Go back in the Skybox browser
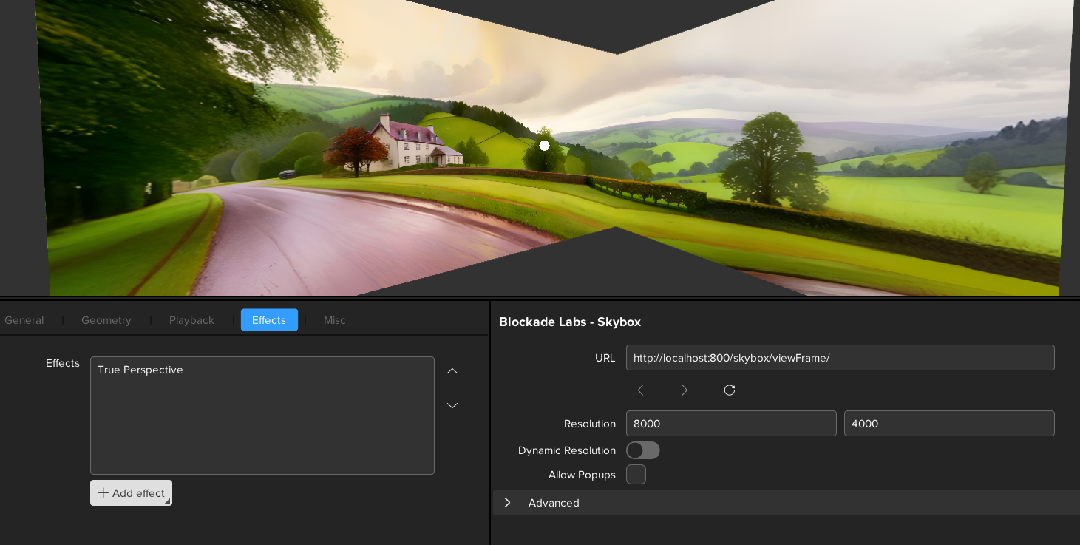This screenshot has width=1080, height=545. pyautogui.click(x=640, y=390)
